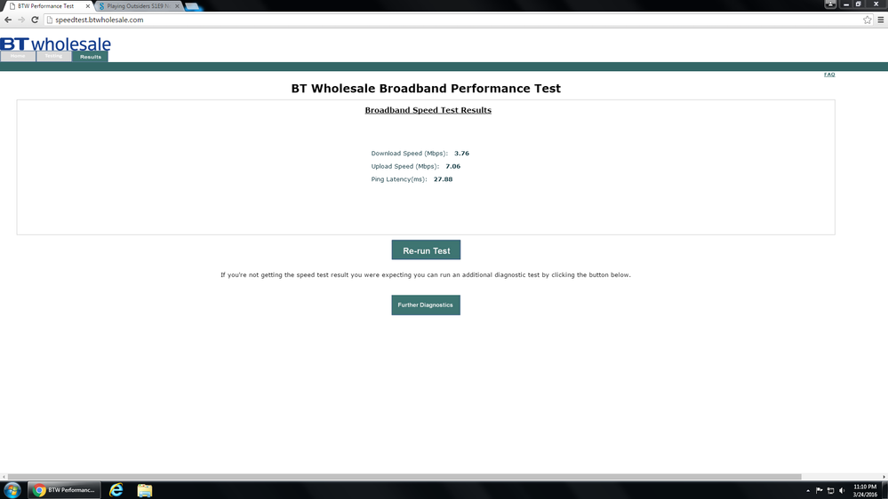Click the taskbar clock showing 11:10 PM
888x499 pixels.
865,490
